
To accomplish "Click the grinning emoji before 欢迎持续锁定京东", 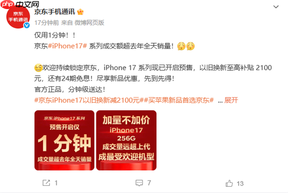I will 38,68.
